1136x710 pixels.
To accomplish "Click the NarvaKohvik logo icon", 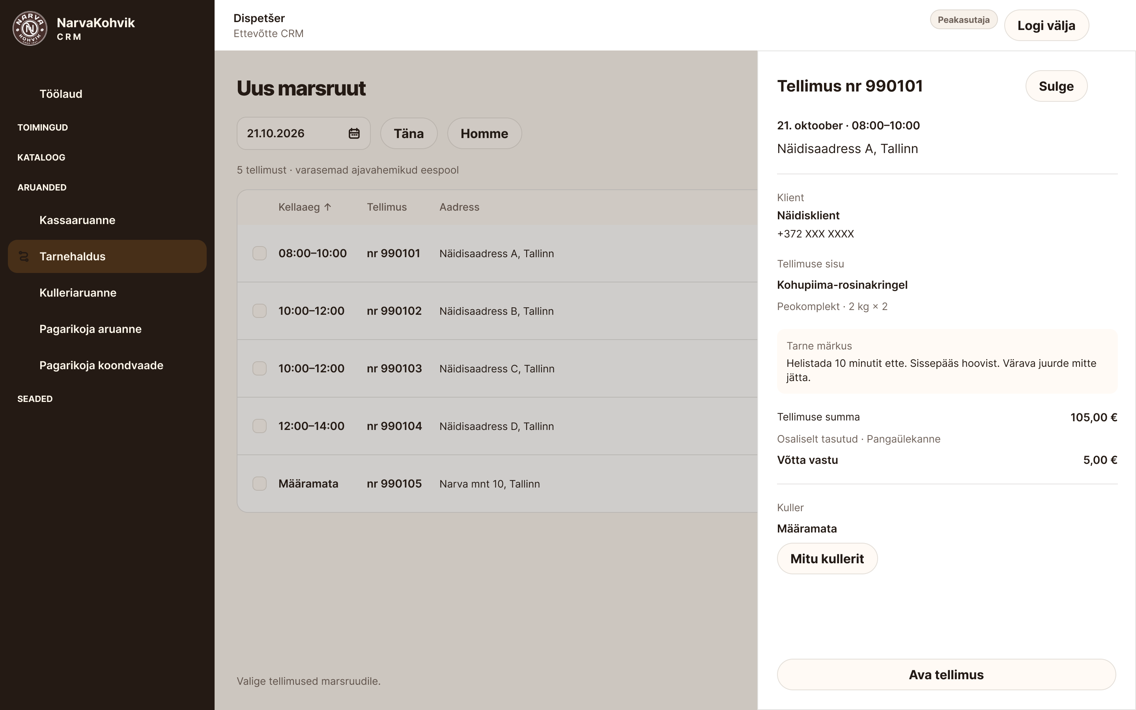I will (30, 29).
